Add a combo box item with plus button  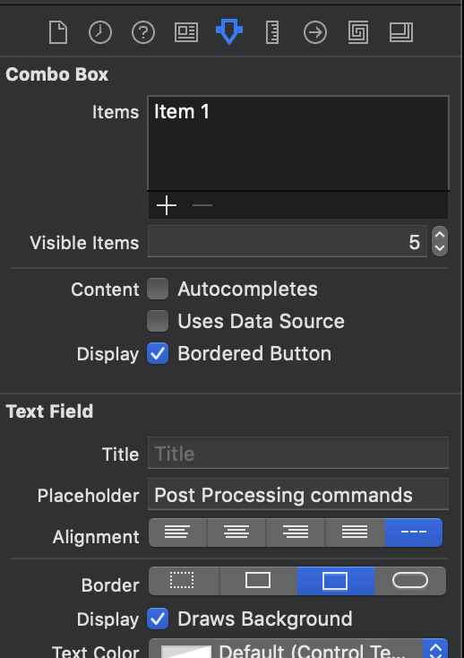pyautogui.click(x=167, y=205)
